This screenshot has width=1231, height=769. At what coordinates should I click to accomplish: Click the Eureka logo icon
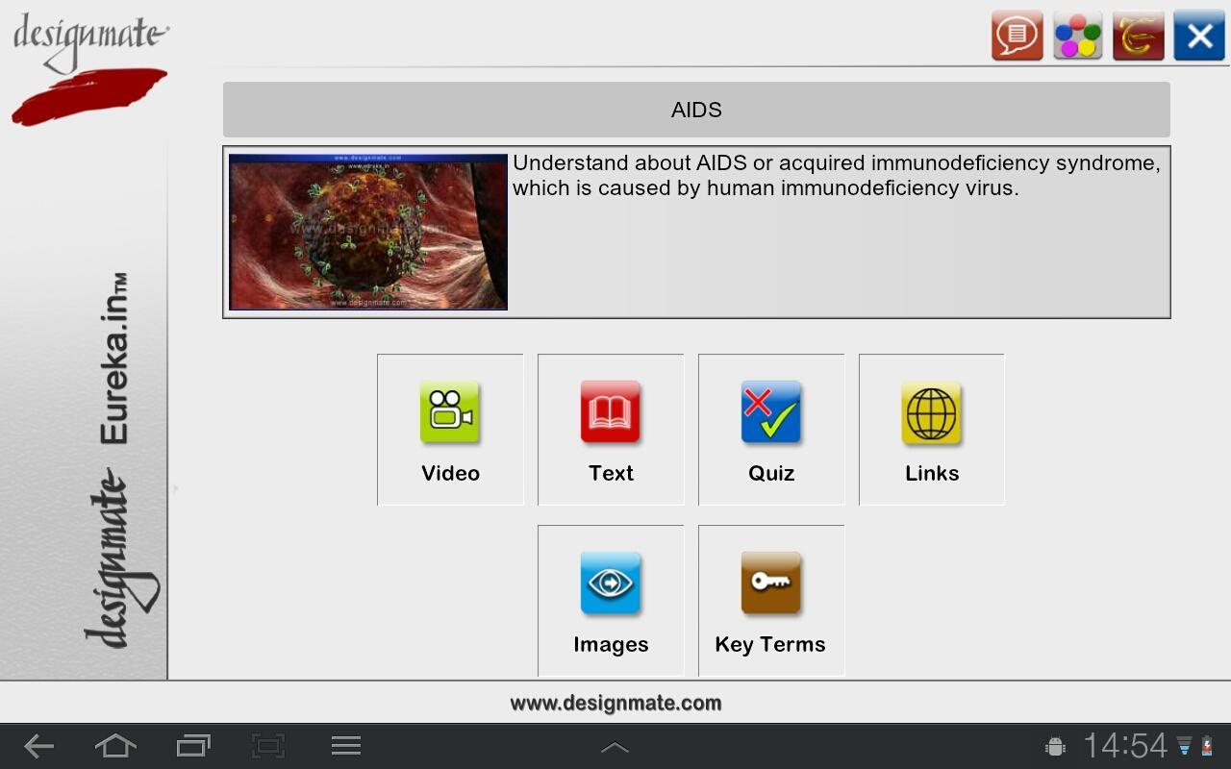tap(1138, 37)
